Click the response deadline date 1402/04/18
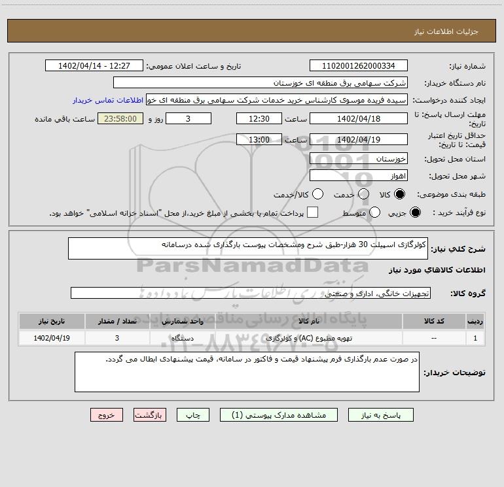The width and height of the screenshot is (504, 487). pos(359,119)
